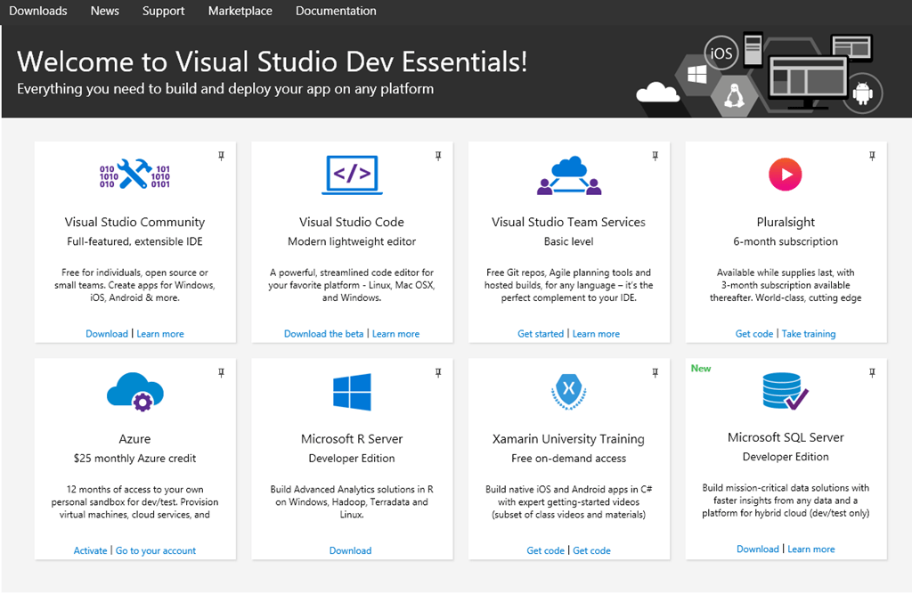The image size is (912, 594).
Task: Open the Support menu item
Action: pos(164,11)
